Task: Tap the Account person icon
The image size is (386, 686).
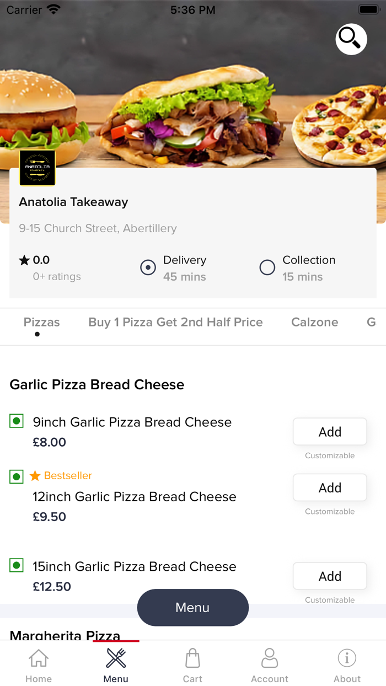Action: 270,658
